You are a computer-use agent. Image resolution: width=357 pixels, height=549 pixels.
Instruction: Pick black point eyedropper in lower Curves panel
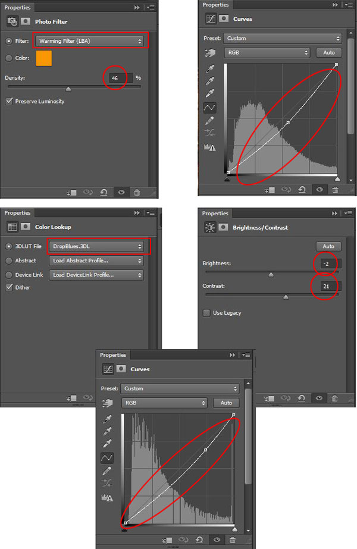point(107,419)
